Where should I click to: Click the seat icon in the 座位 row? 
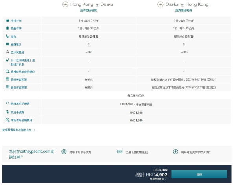[x=7, y=36]
